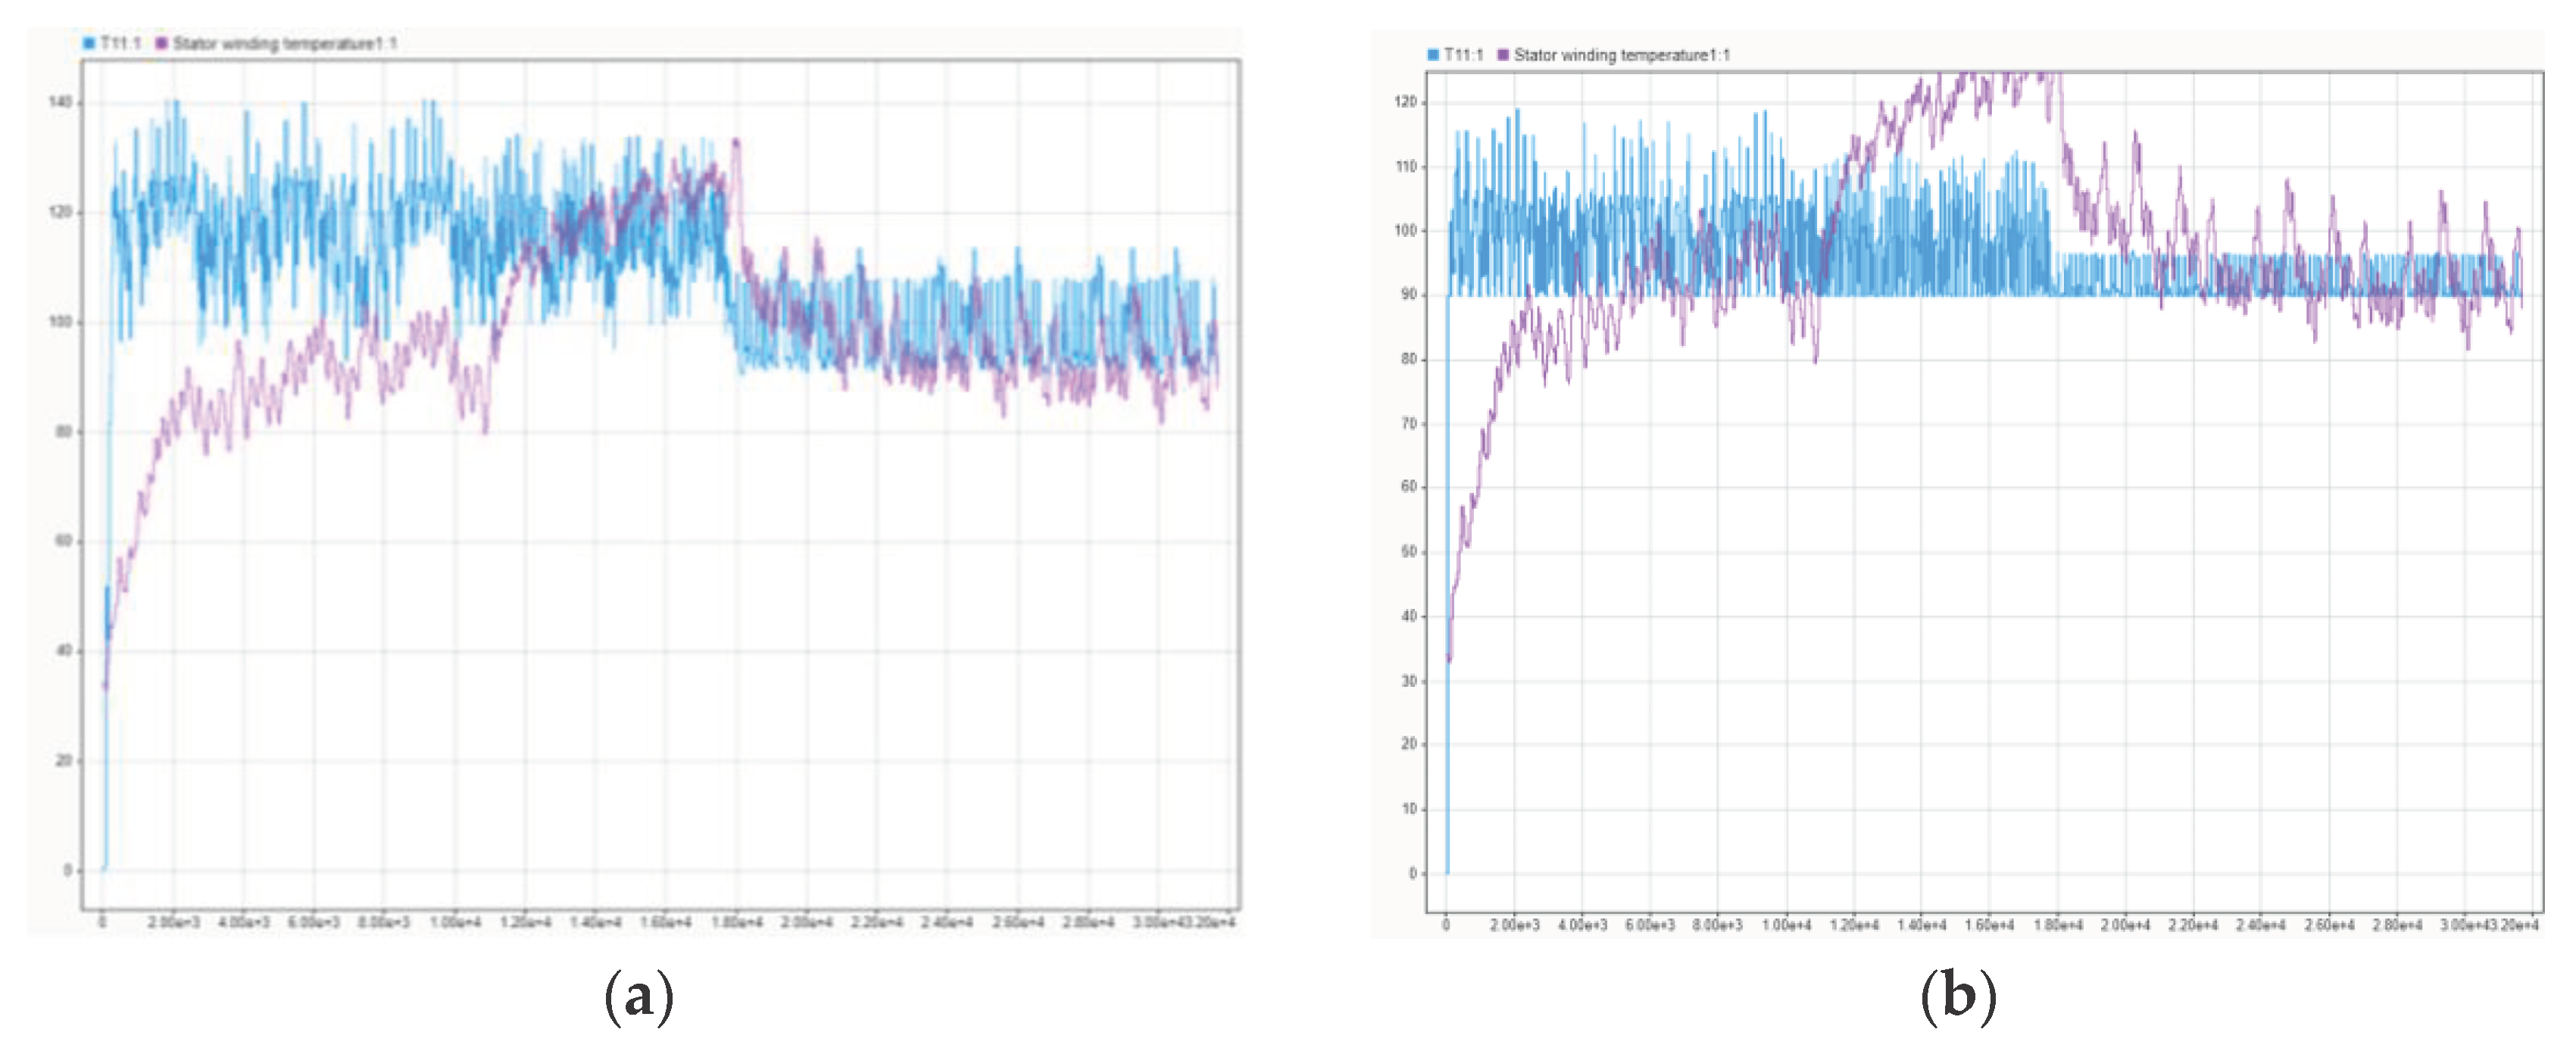The image size is (2576, 1048).
Task: Click the 110 y-axis tick in chart (b)
Action: pos(1406,166)
